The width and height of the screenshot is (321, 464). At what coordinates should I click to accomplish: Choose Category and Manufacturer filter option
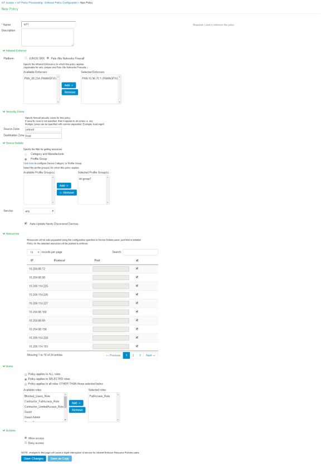(x=26, y=154)
